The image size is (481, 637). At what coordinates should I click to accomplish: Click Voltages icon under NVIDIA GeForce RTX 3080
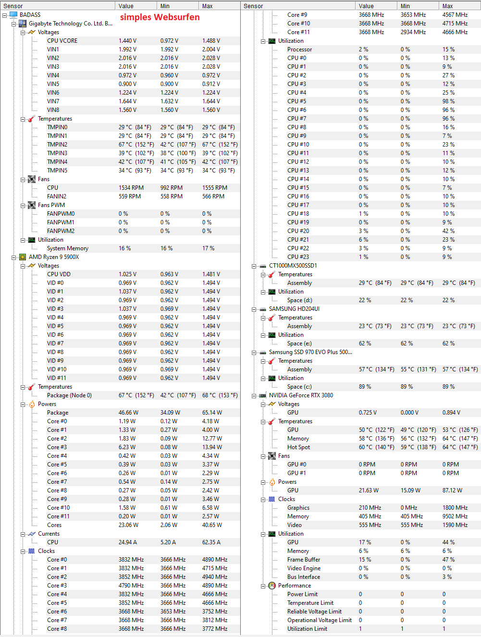click(272, 404)
